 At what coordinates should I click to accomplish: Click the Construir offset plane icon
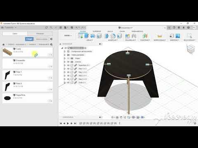pos(145,36)
